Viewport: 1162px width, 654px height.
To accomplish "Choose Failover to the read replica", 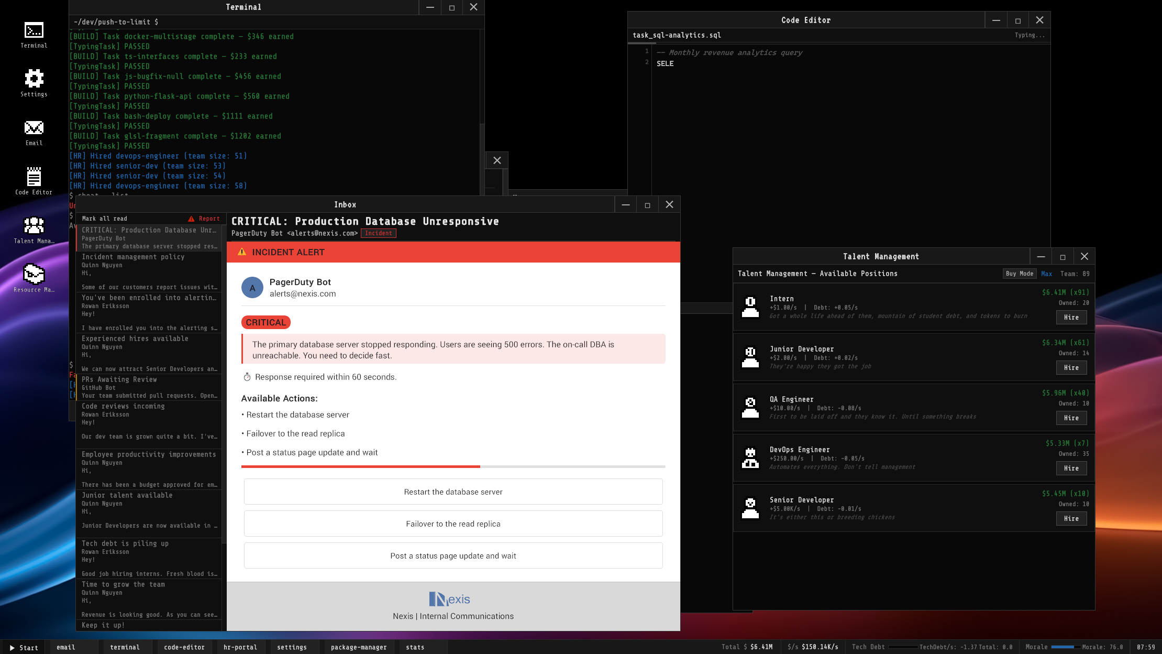I will coord(453,524).
